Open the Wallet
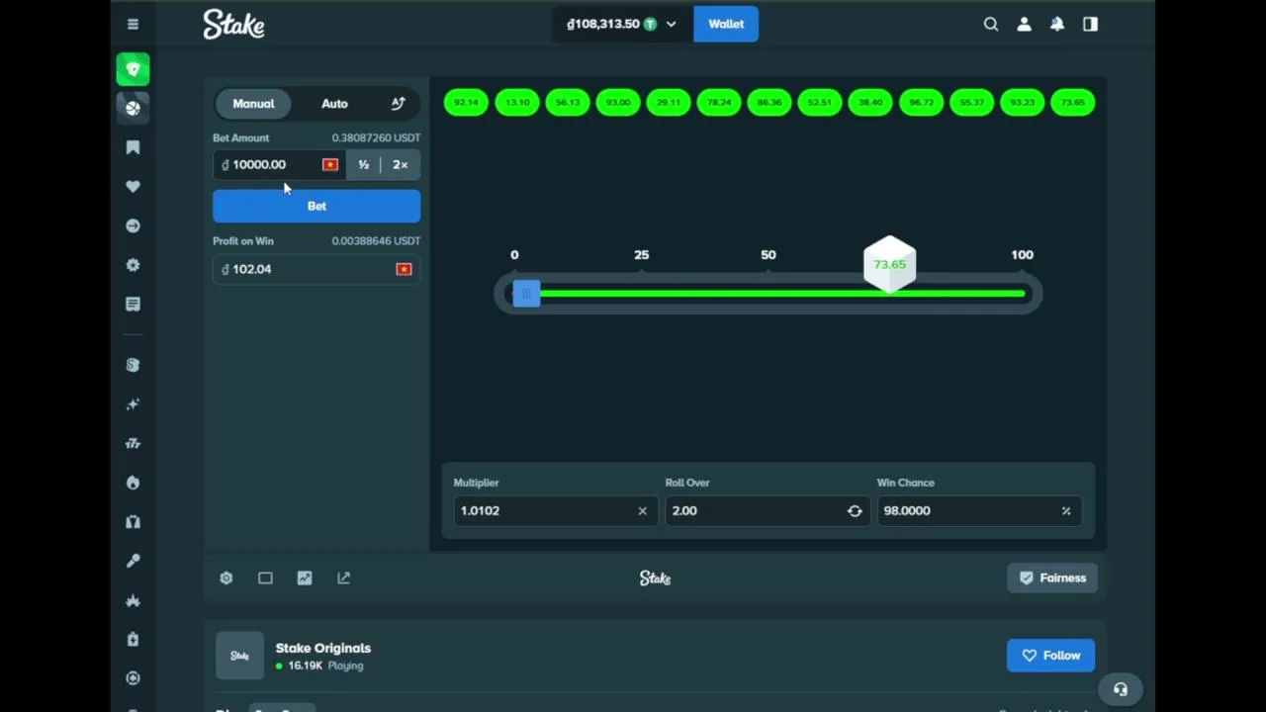 pyautogui.click(x=726, y=24)
